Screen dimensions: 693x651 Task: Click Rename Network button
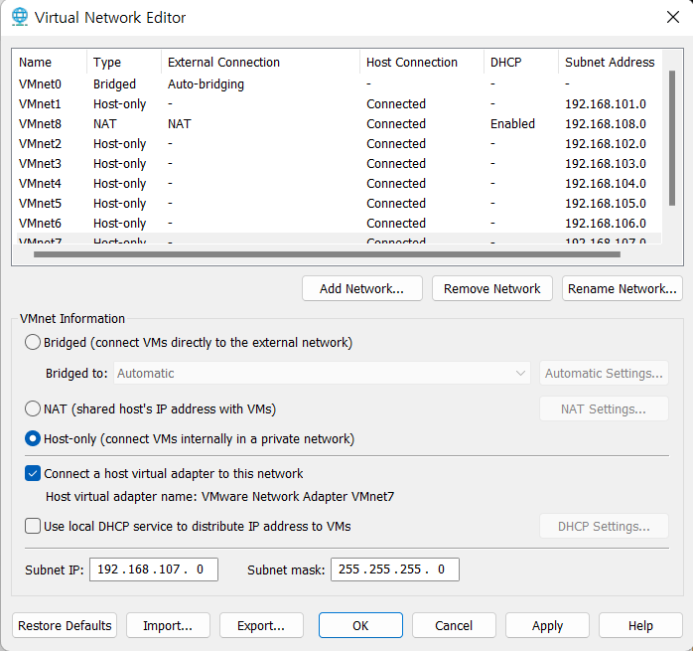pos(622,288)
